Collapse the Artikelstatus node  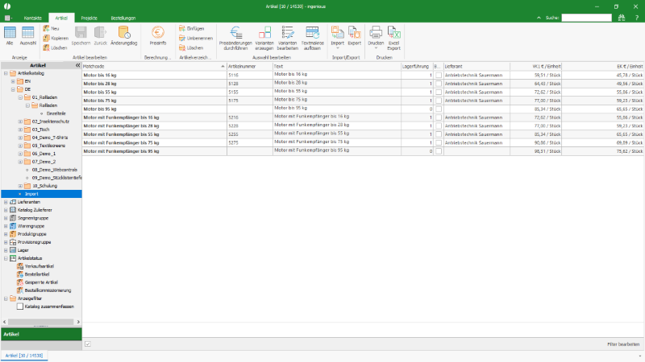(x=6, y=258)
